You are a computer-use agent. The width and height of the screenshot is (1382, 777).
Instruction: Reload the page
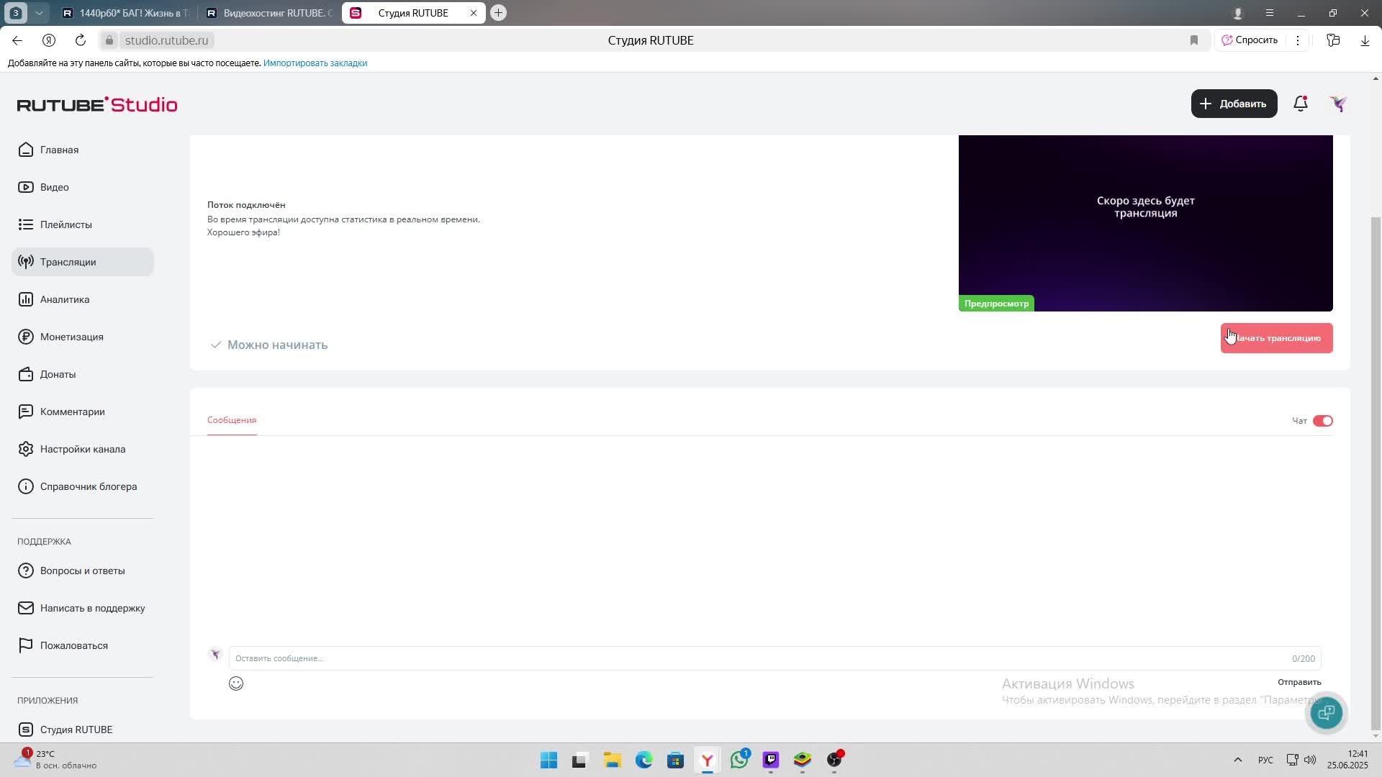pos(81,40)
